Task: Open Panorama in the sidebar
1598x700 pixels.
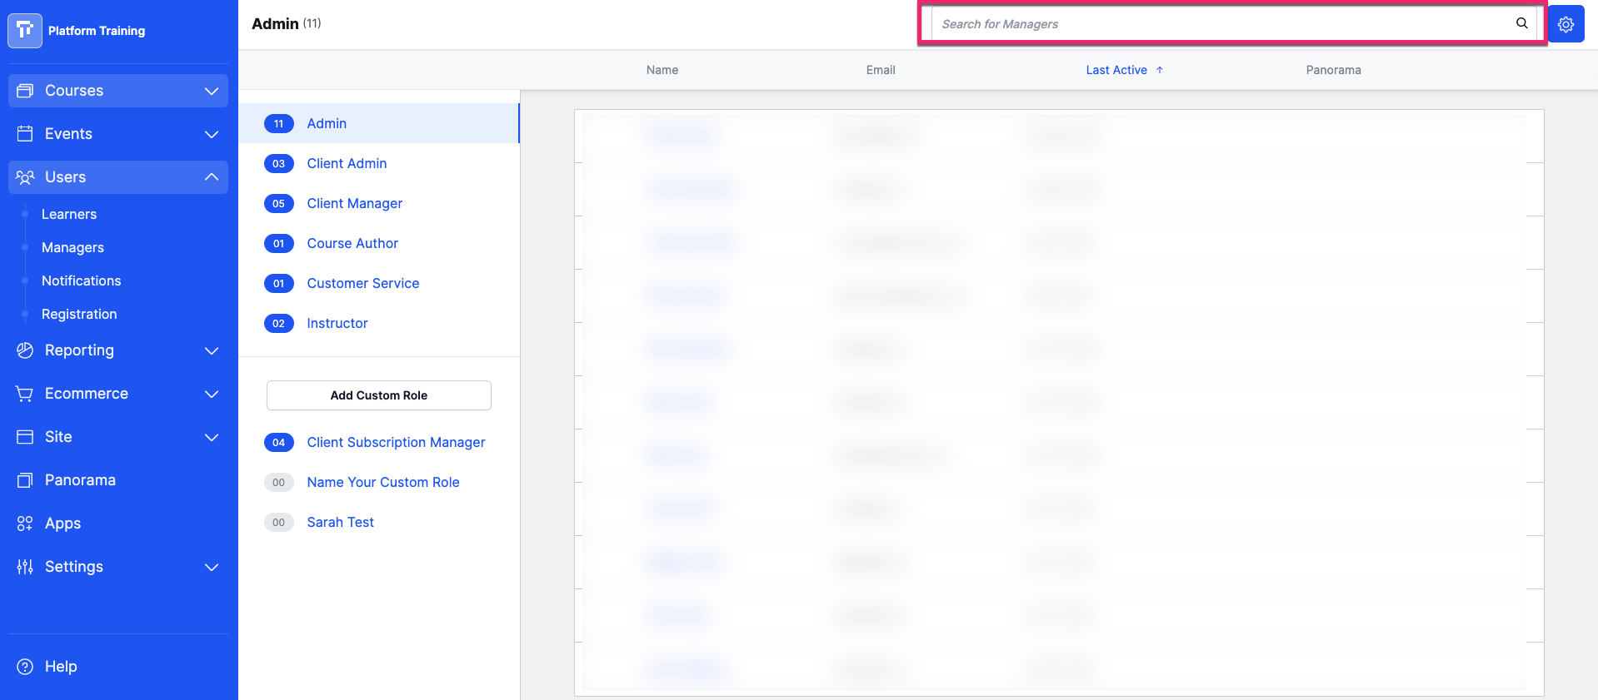Action: [80, 480]
